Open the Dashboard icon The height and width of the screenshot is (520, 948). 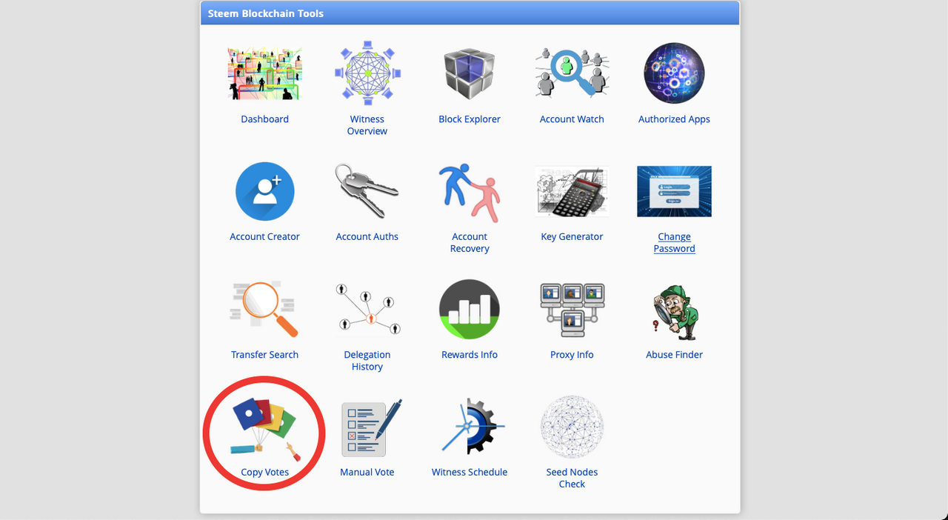264,73
